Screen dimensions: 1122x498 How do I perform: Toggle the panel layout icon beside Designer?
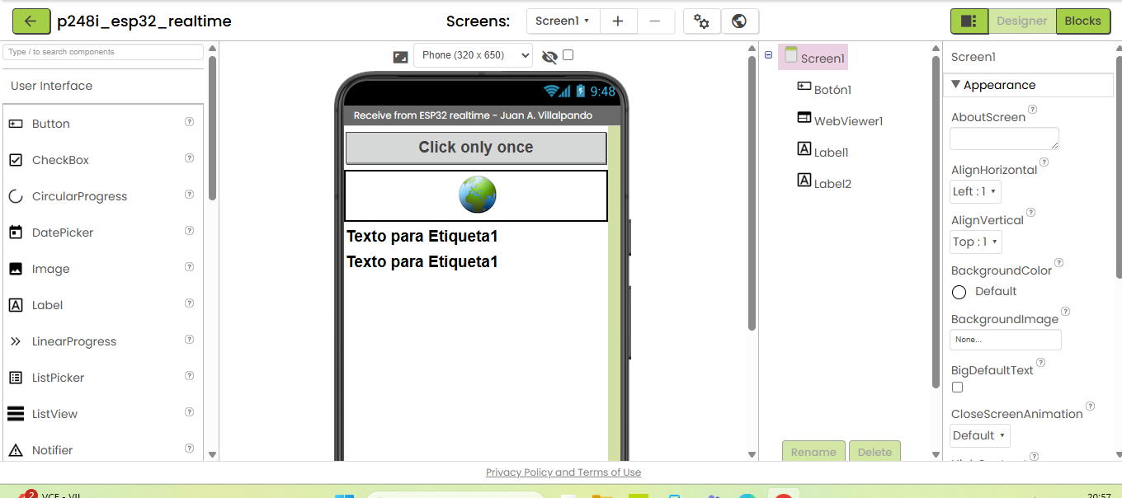point(969,21)
